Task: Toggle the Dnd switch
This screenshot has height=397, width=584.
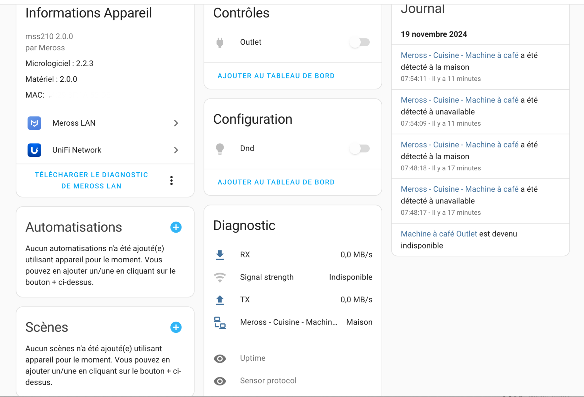Action: click(x=360, y=149)
